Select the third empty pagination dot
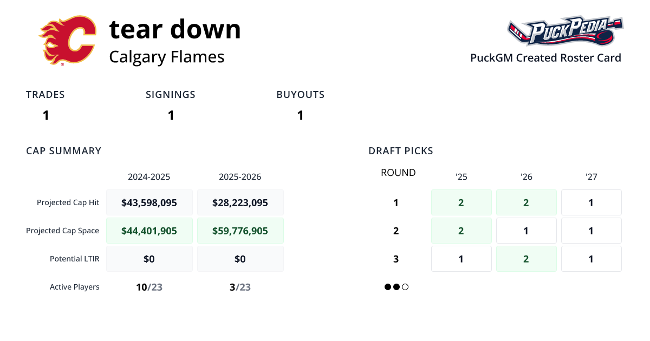The width and height of the screenshot is (650, 341). (x=405, y=287)
